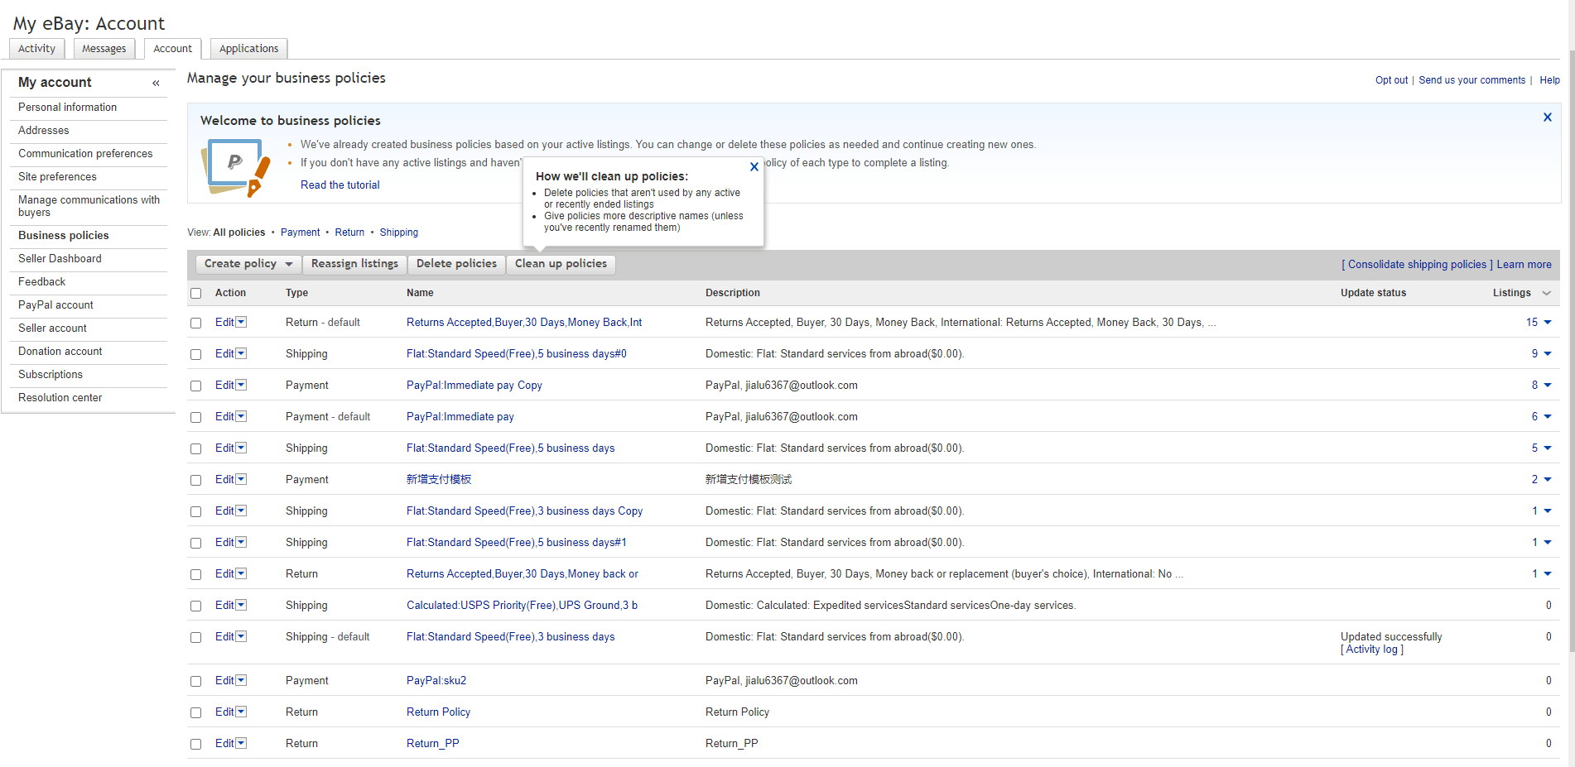Image resolution: width=1575 pixels, height=767 pixels.
Task: Open Edit link for Return_PP row
Action: pos(224,743)
